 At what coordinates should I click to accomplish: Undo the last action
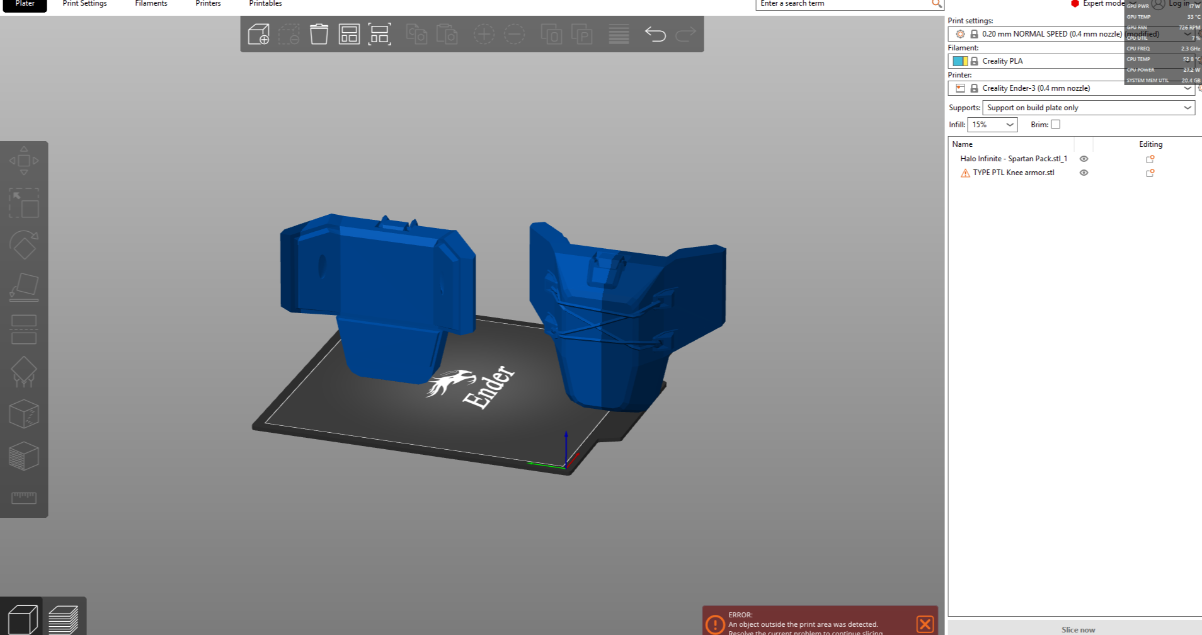click(x=655, y=34)
